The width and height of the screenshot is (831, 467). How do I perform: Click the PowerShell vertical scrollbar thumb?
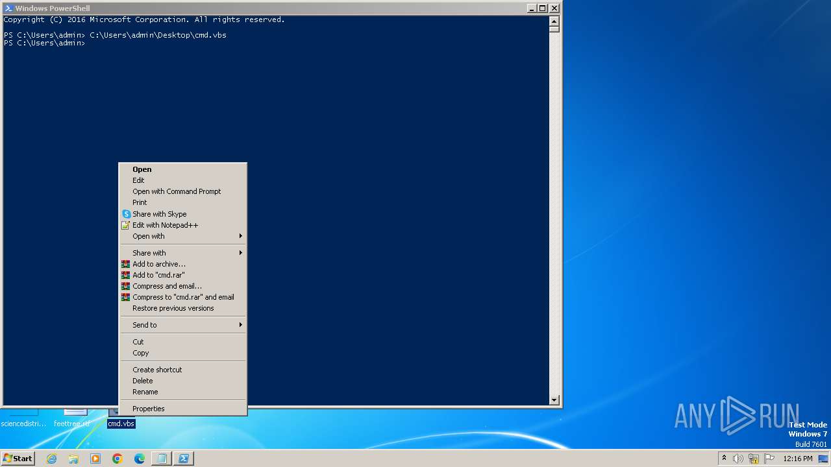(554, 29)
